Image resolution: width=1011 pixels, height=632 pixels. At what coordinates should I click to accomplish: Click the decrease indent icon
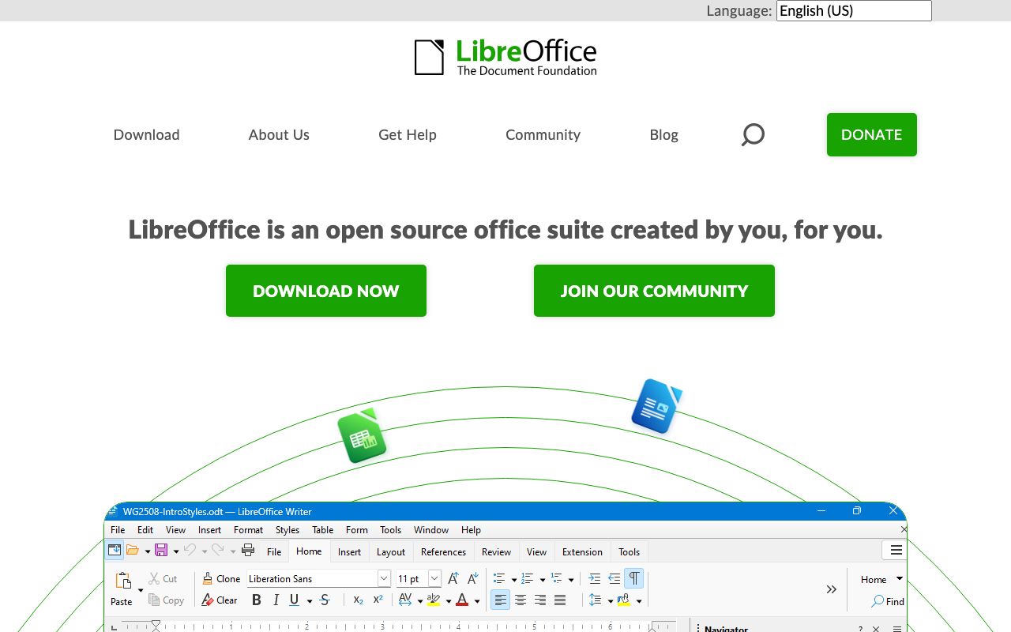(614, 579)
